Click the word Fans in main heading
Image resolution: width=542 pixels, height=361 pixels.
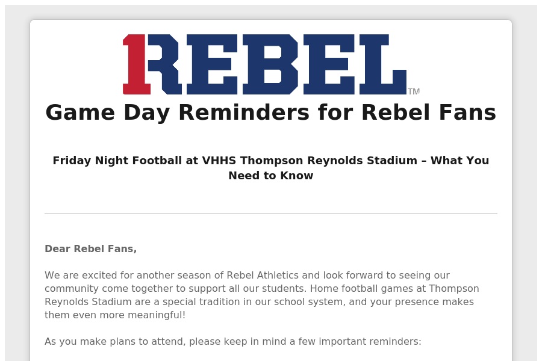coord(468,113)
